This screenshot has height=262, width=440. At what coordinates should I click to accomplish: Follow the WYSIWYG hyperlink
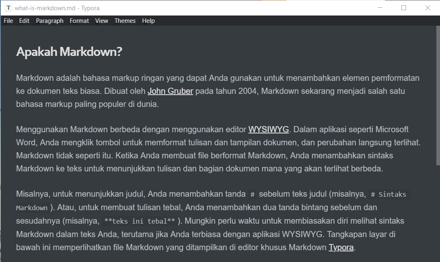click(268, 129)
